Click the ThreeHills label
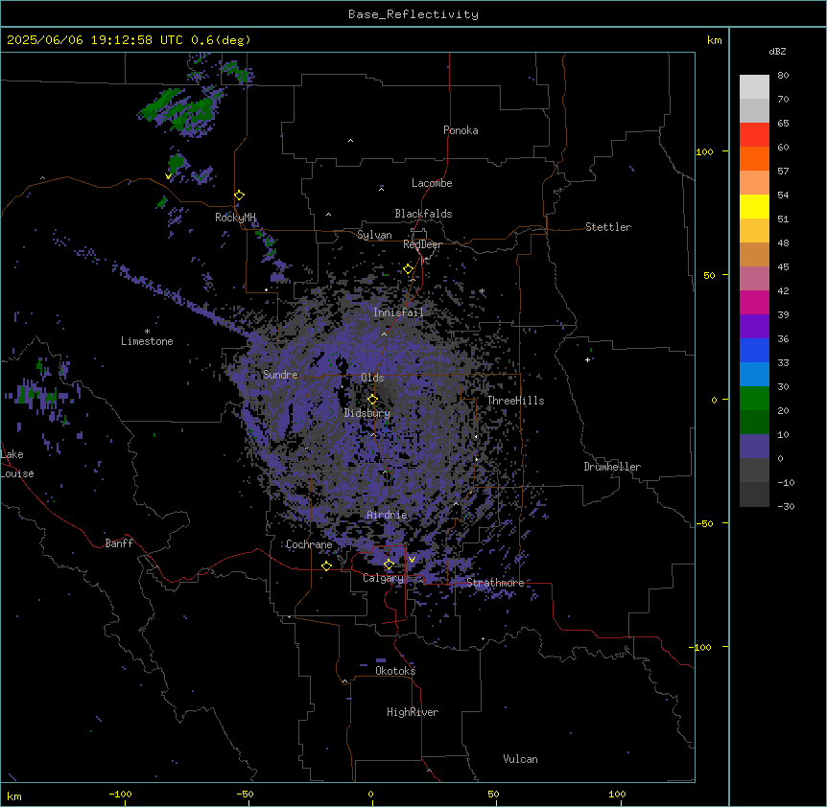Image resolution: width=827 pixels, height=807 pixels. point(515,401)
